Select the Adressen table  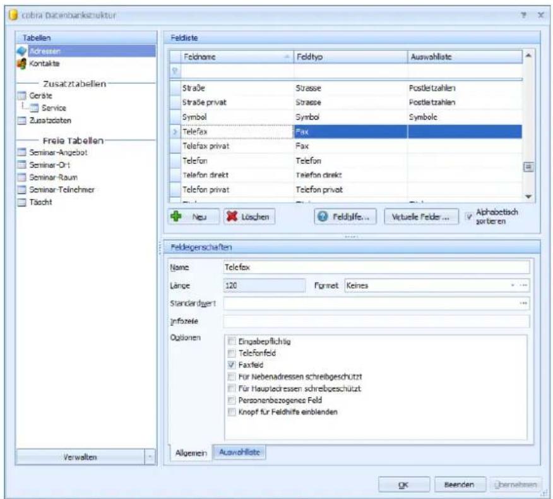pyautogui.click(x=92, y=51)
